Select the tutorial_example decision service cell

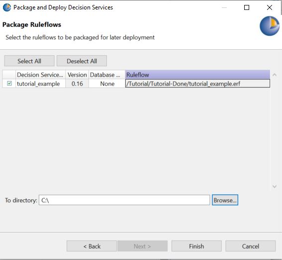40,84
